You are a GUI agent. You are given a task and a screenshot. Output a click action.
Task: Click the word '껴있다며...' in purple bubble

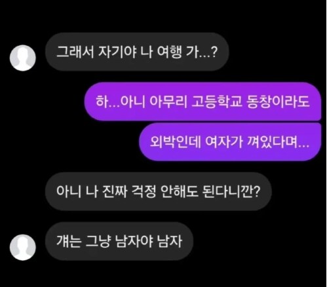[278, 142]
